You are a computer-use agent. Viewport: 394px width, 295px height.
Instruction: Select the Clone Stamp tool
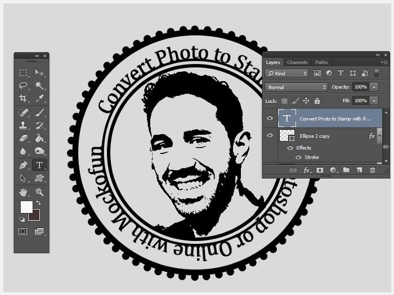23,125
